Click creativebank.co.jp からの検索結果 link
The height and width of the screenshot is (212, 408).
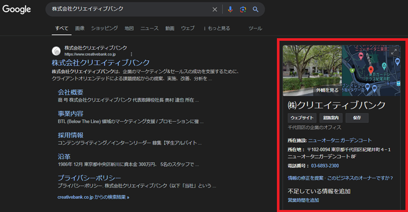point(93,197)
